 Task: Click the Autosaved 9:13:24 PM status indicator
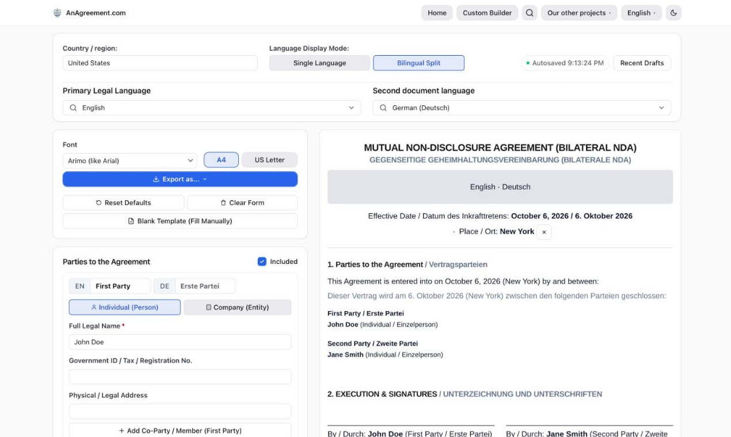tap(565, 63)
